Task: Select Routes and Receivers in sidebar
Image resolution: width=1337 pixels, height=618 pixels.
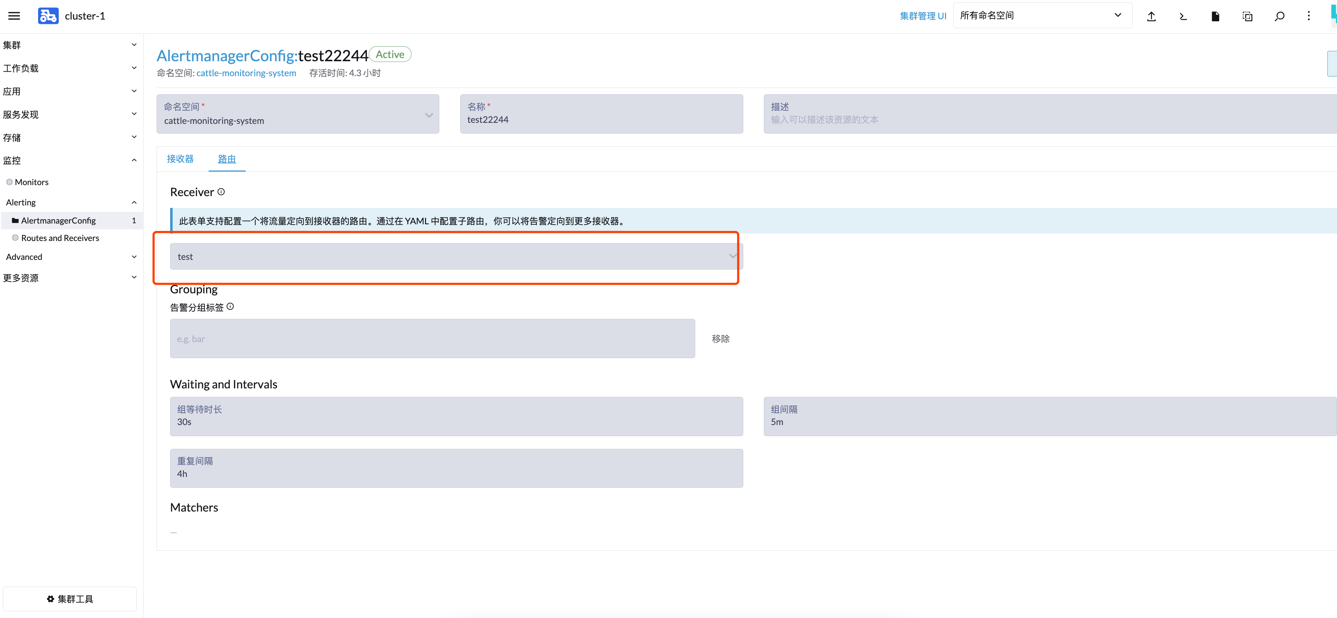Action: click(x=60, y=238)
